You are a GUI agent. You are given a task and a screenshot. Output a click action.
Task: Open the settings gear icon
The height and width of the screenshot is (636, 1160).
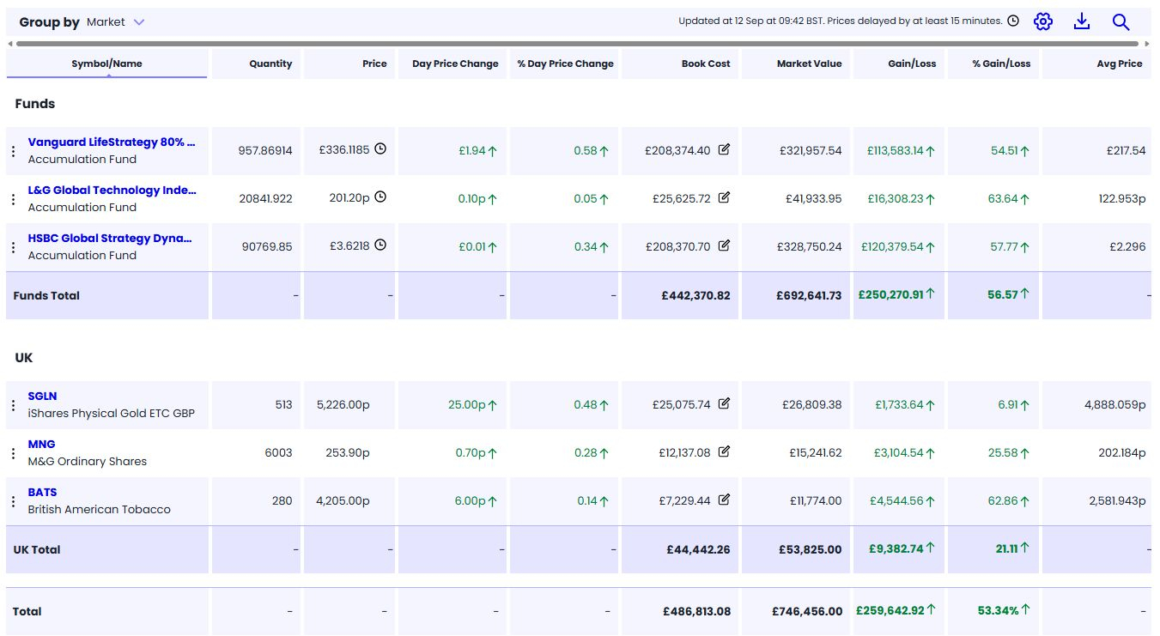(x=1042, y=21)
